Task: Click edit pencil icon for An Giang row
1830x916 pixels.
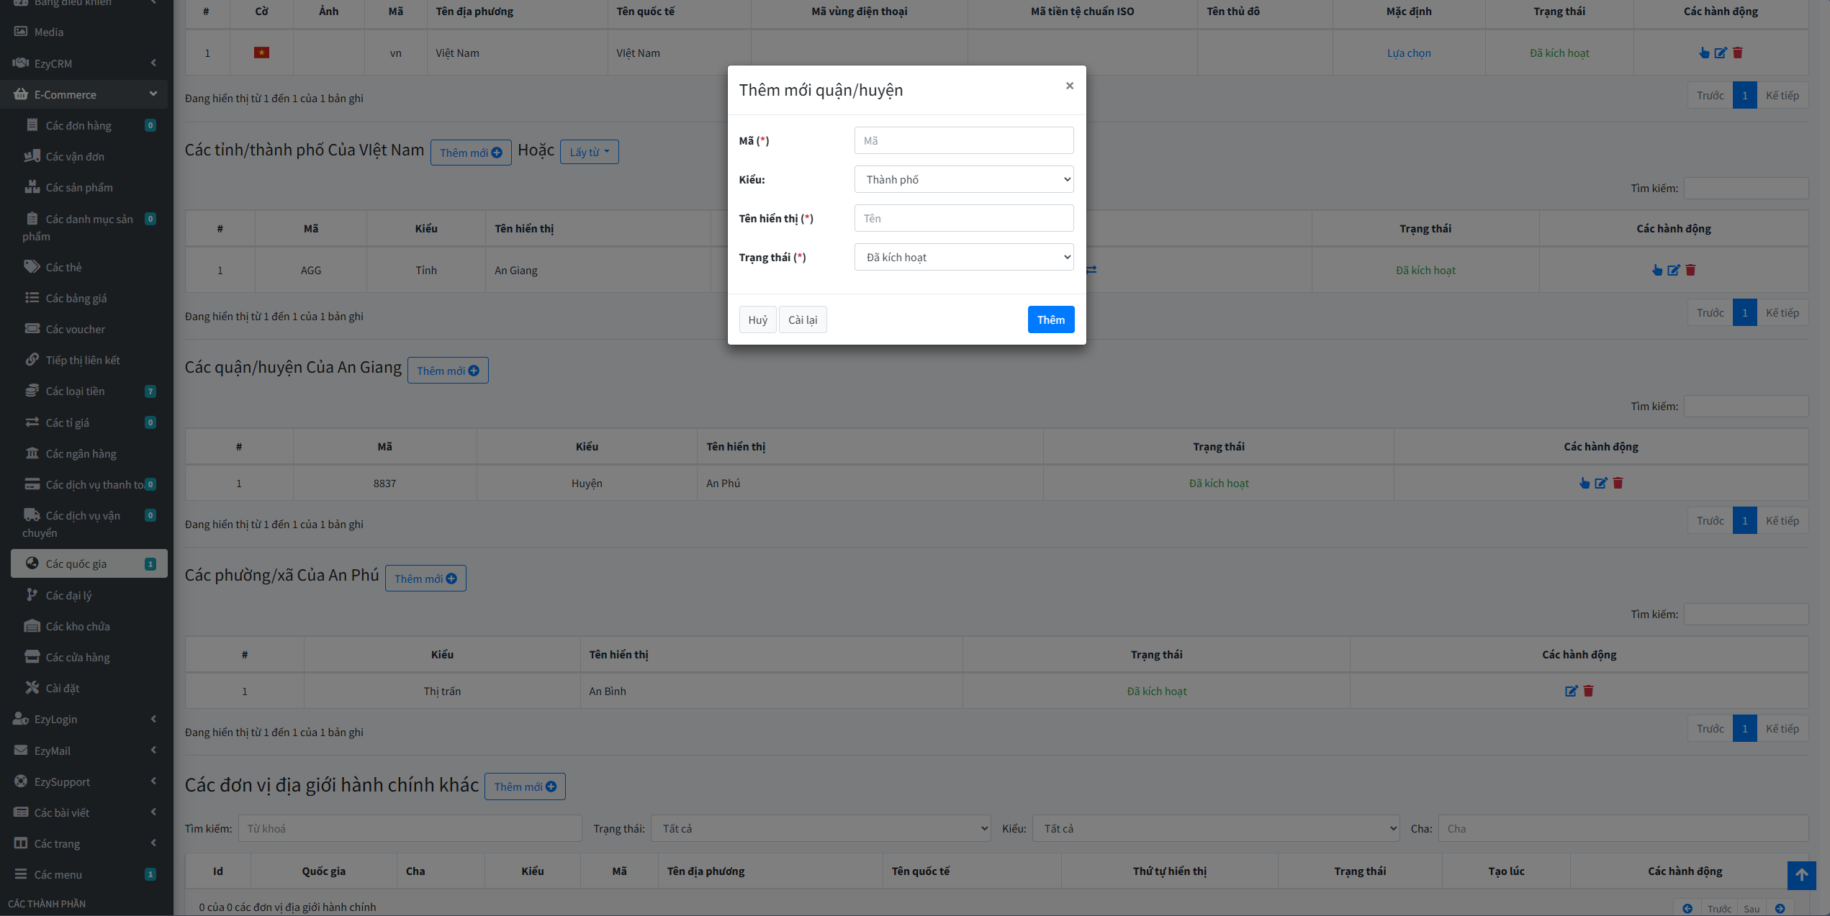Action: [x=1673, y=270]
